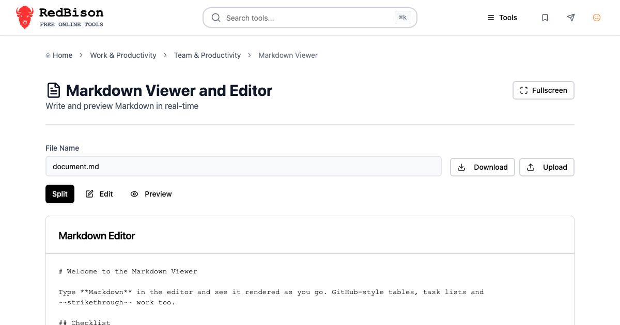Viewport: 620px width, 325px height.
Task: Go to Work & Productivity breadcrumb
Action: pos(123,55)
